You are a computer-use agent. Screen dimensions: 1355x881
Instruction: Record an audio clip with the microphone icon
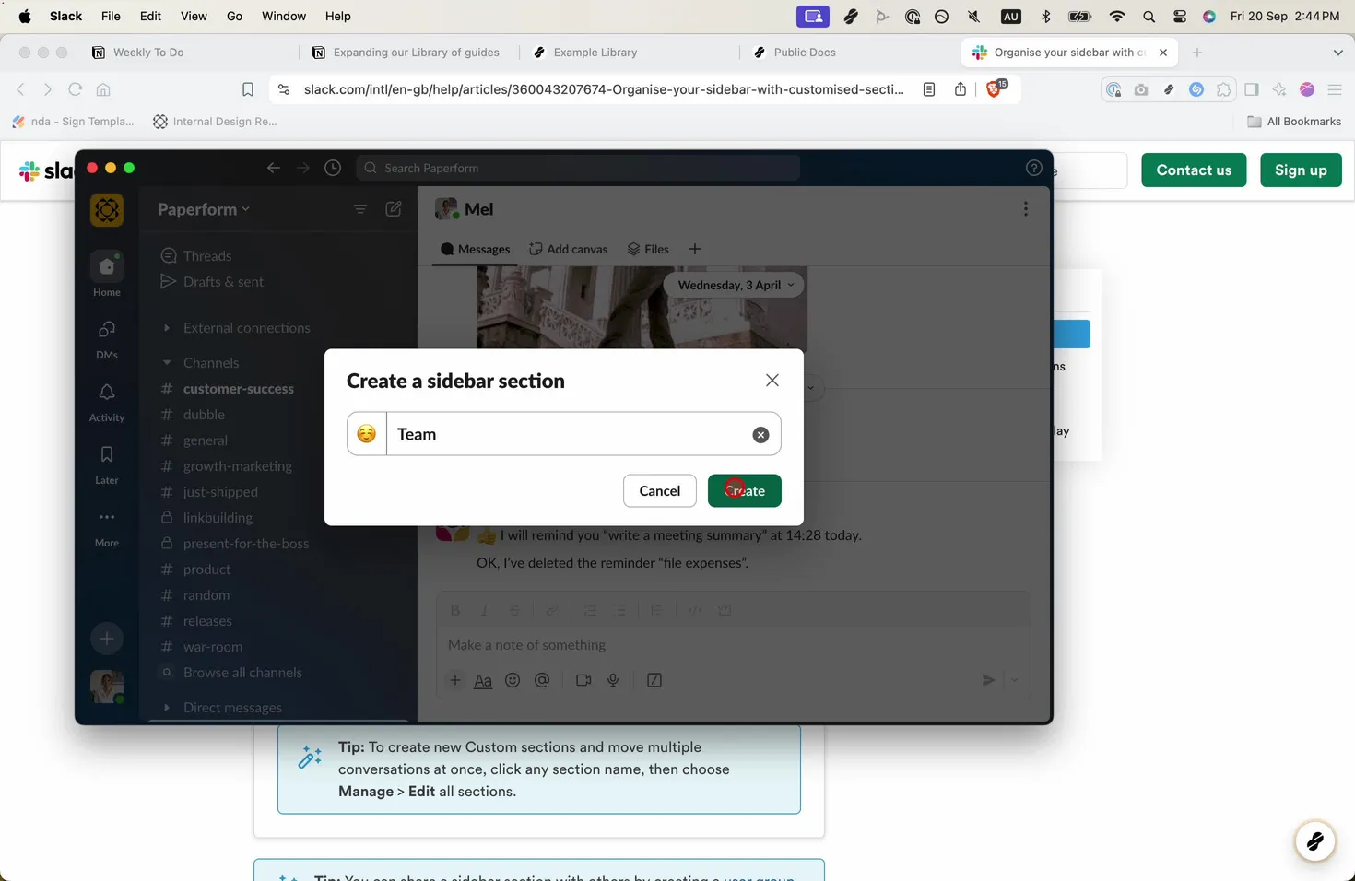click(612, 680)
